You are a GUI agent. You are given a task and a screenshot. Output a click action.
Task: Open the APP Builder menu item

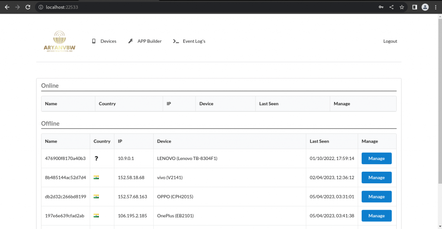point(149,41)
